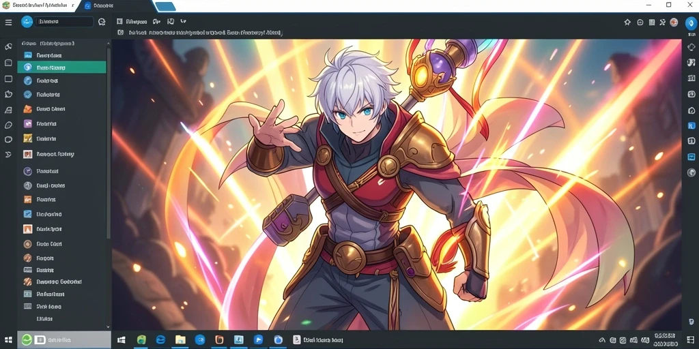Image resolution: width=699 pixels, height=349 pixels.
Task: Click the character artwork in the main view
Action: (x=397, y=184)
